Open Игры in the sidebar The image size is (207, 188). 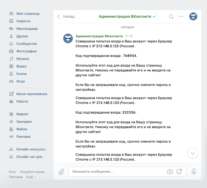[x=21, y=81]
